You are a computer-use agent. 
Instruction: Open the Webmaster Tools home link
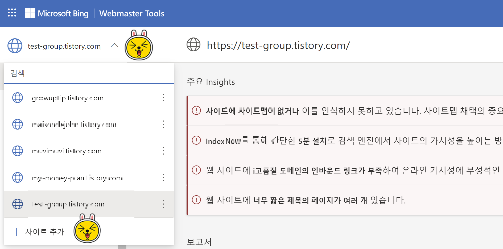coord(132,13)
